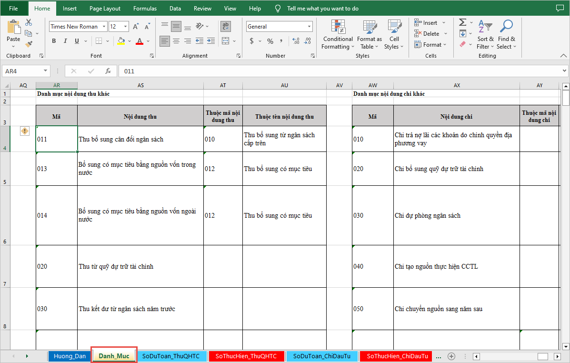The width and height of the screenshot is (570, 363).
Task: Click the Delete cells button
Action: click(430, 34)
